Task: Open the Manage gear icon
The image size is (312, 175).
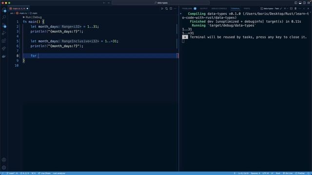Action: (4, 168)
